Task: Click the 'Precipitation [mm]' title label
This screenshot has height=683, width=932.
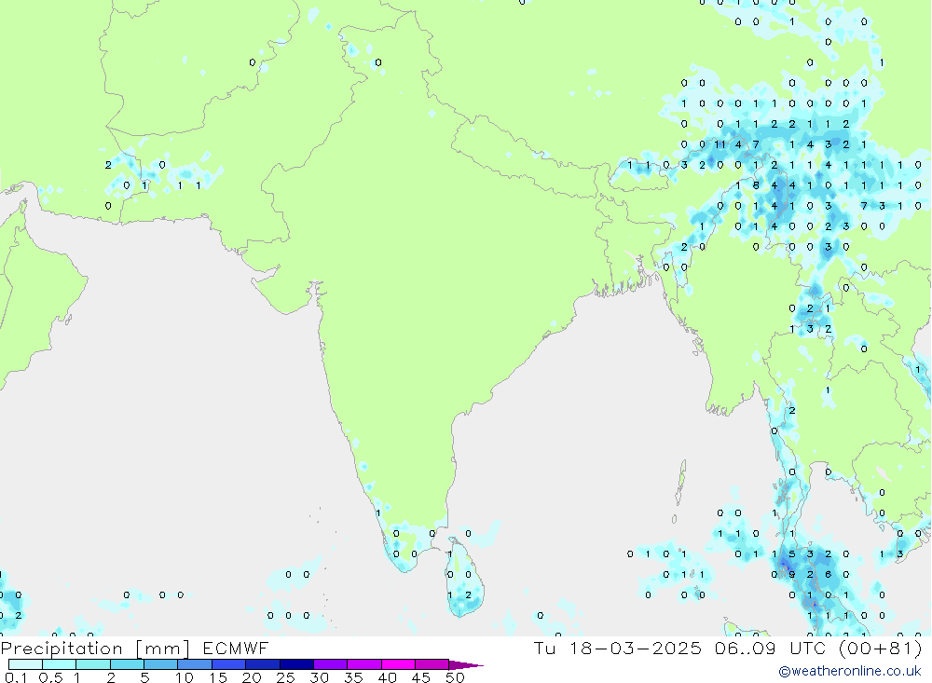Action: [95, 649]
